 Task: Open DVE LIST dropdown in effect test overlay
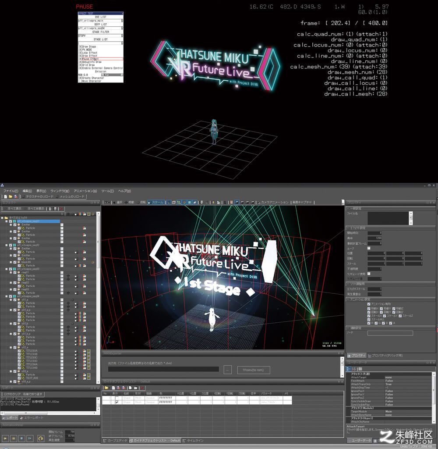click(x=122, y=21)
